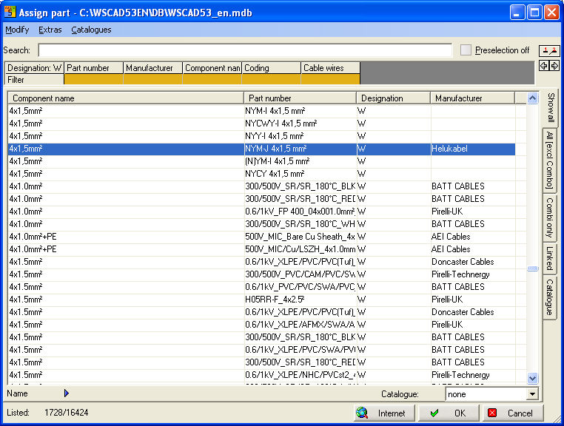Click in the Search input field
The width and height of the screenshot is (564, 426).
[x=245, y=50]
